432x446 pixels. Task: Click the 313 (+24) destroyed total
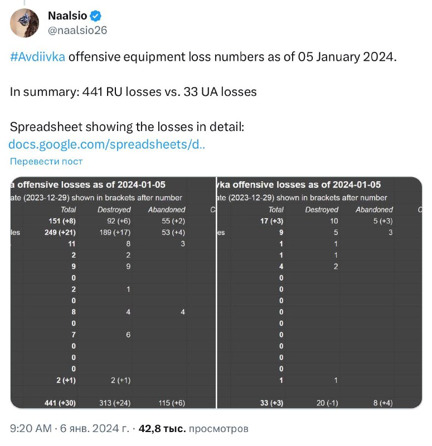coord(115,403)
